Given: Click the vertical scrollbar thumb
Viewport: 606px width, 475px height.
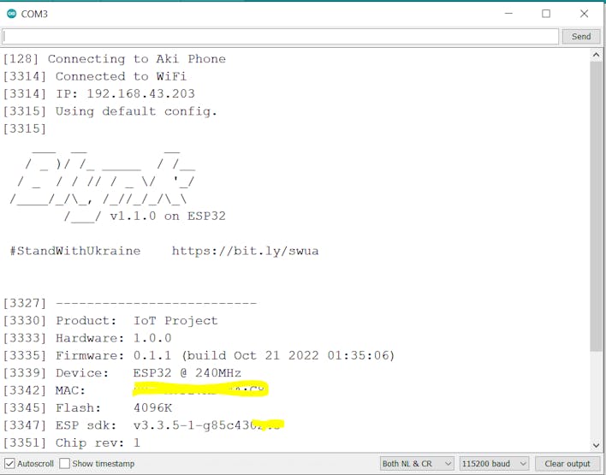Looking at the screenshot, I should (596, 206).
